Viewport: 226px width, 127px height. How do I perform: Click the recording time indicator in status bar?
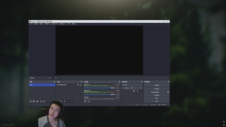145,105
